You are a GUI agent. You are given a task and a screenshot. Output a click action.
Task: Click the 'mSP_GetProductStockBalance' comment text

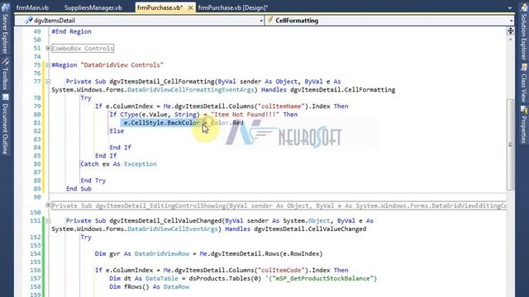tap(321, 279)
